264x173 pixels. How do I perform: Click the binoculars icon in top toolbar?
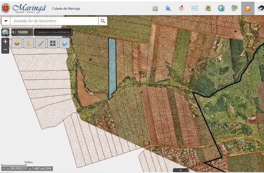pyautogui.click(x=260, y=9)
